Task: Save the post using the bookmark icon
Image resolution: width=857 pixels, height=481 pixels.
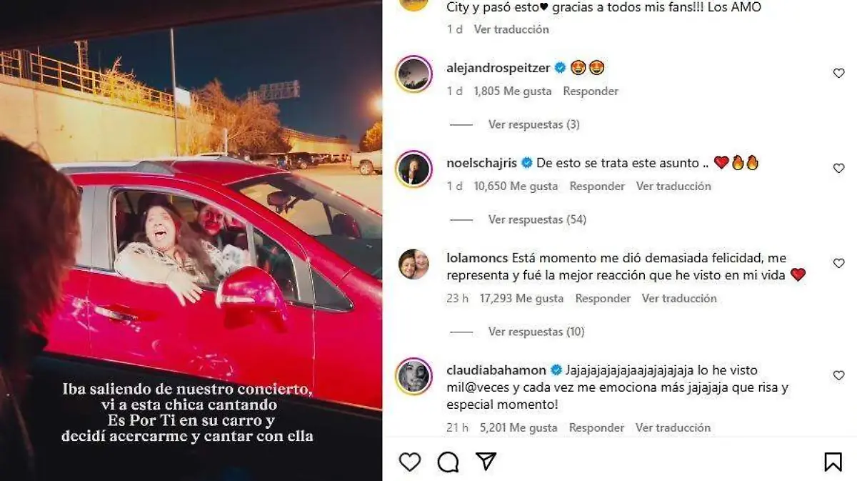Action: coord(833,462)
